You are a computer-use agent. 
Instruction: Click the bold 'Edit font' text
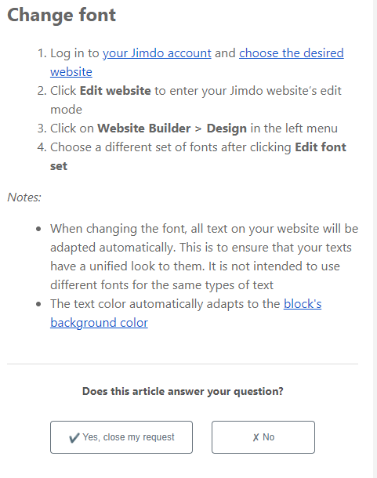[x=321, y=147]
